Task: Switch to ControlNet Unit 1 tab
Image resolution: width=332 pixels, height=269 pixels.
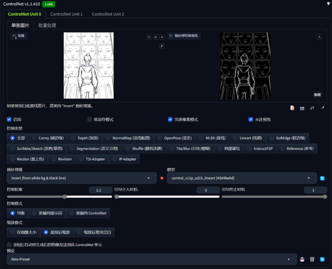Action: pos(66,14)
